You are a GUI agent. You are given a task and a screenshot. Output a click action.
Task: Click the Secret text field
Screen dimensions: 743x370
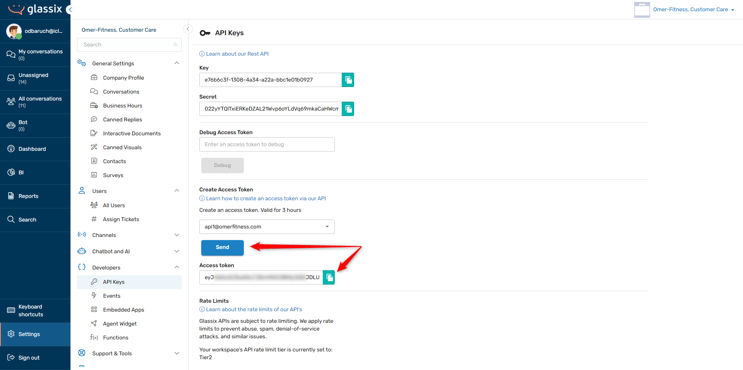point(271,109)
